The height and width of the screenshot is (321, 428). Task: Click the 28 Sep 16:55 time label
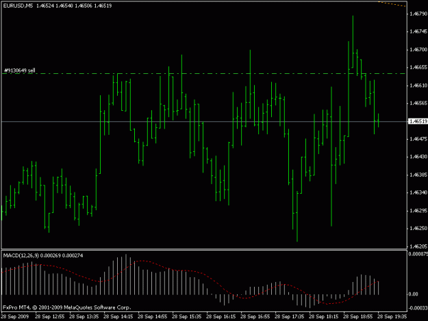255,317
